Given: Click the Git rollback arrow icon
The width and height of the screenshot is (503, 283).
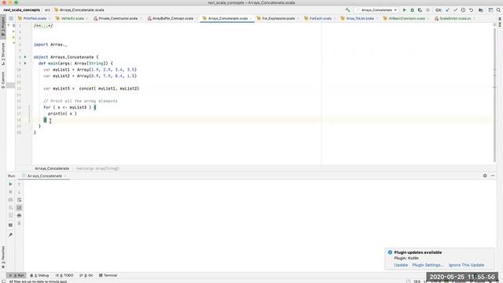Looking at the screenshot, I should [x=471, y=10].
